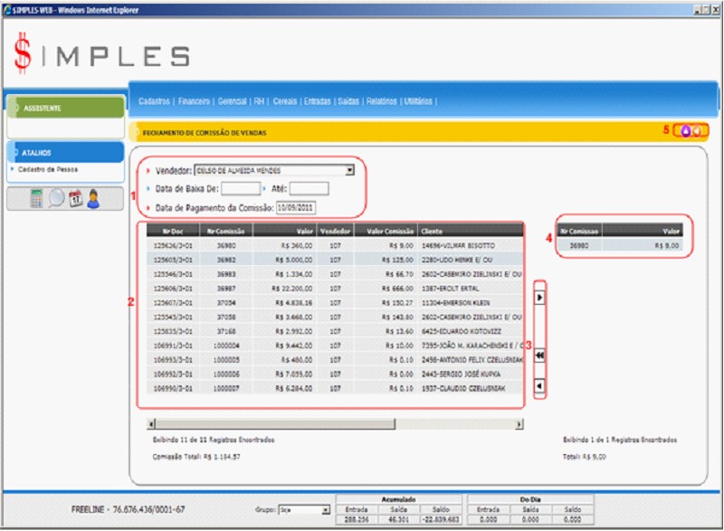The height and width of the screenshot is (531, 724).
Task: Select the row for client SERGIO JOSÉ KUPKA
Action: 335,375
